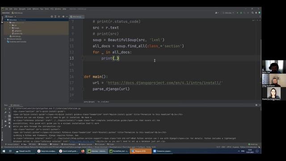The height and width of the screenshot is (161, 286).
Task: Open the Python Console tab
Action: (x=85, y=144)
